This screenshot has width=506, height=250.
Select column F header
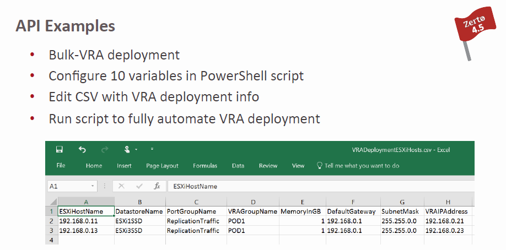353,202
